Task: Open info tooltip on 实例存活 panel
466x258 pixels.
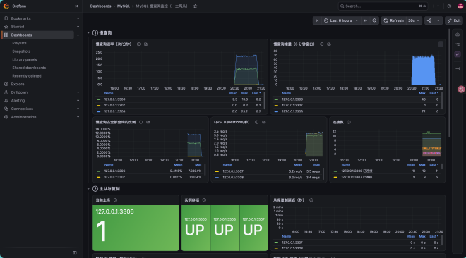Action: click(204, 200)
